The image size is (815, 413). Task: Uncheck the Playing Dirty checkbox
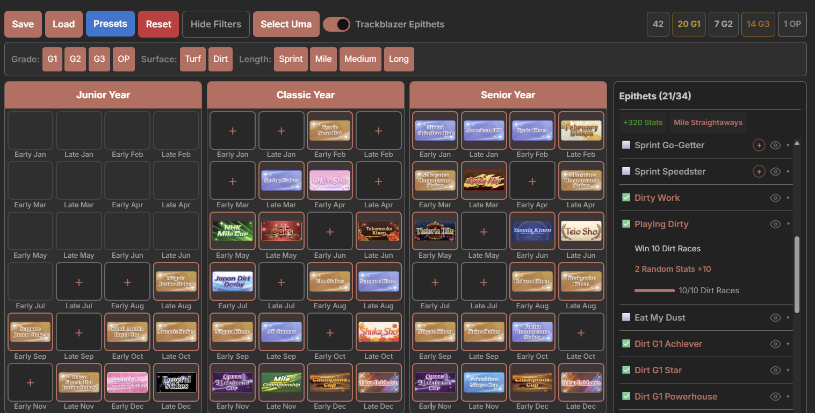[x=626, y=224]
